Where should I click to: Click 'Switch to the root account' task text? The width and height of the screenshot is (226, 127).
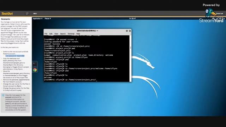click(16, 53)
